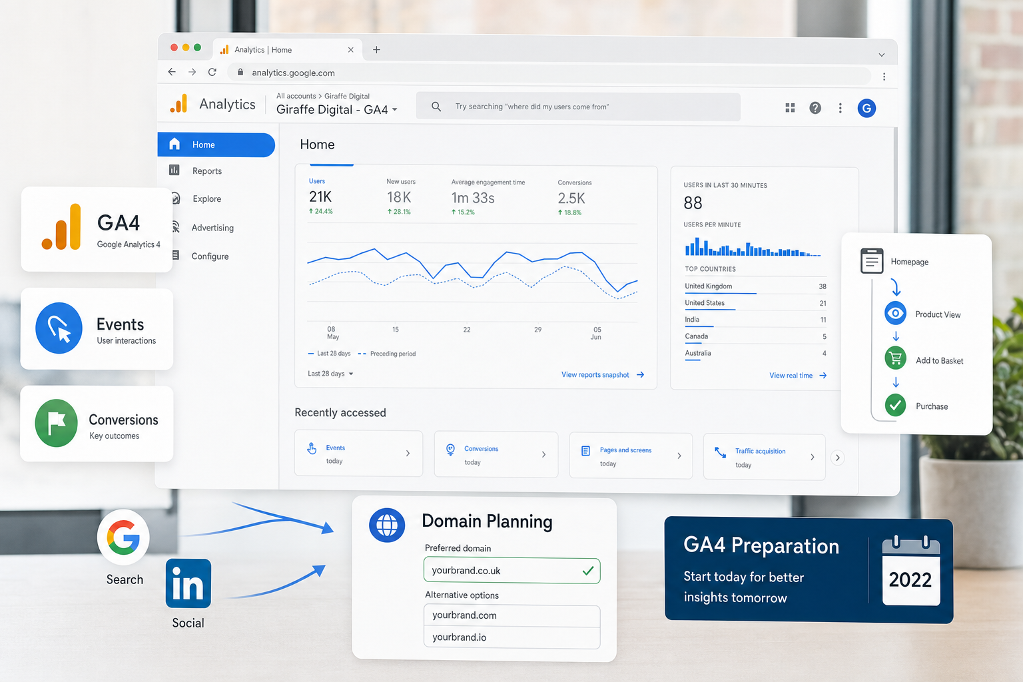Open the Traffic acquisition card
1023x682 pixels.
click(765, 457)
